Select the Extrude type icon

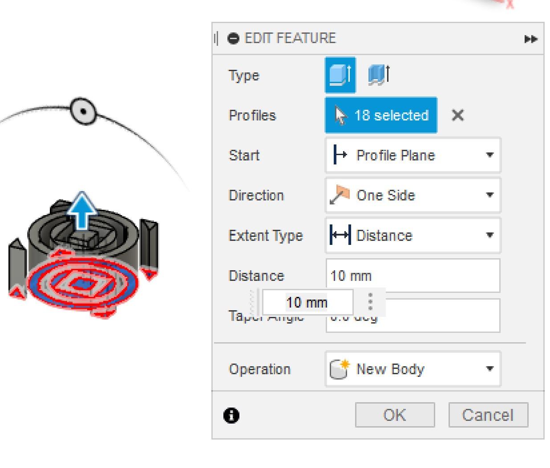(x=340, y=75)
